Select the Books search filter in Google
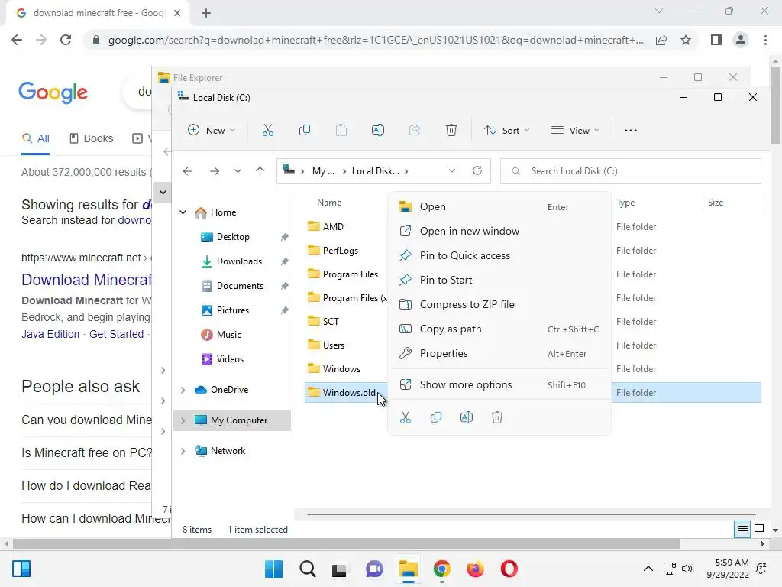 (92, 138)
